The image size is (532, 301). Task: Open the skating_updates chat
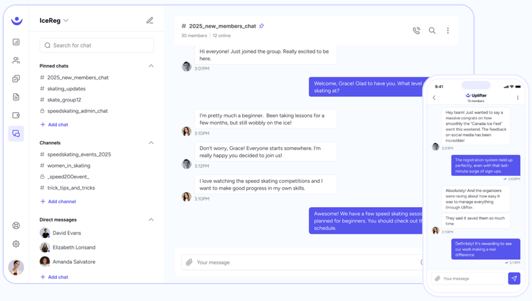tap(63, 89)
